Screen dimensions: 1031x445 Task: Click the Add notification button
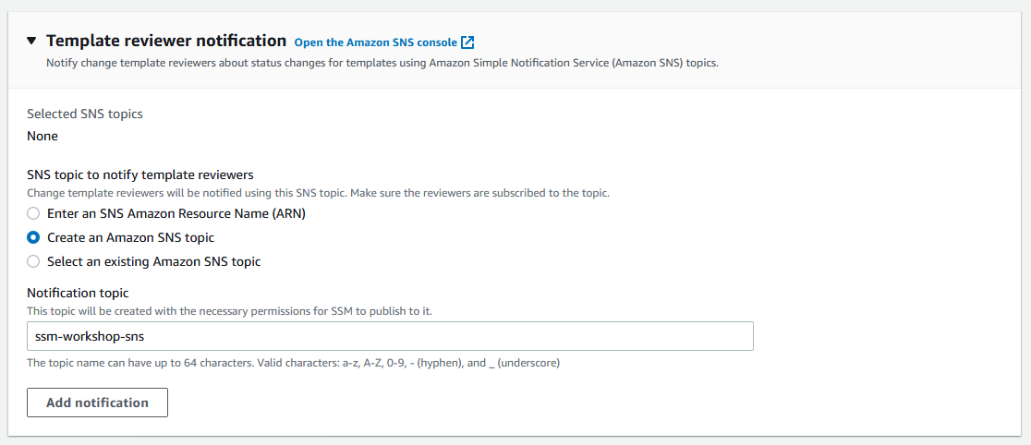(x=97, y=403)
